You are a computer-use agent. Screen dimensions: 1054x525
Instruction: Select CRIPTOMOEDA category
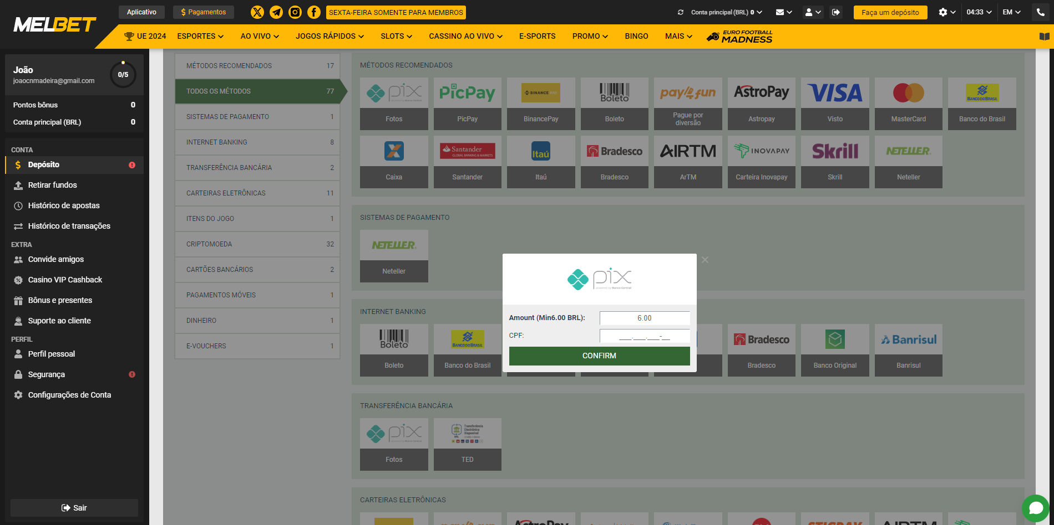257,244
